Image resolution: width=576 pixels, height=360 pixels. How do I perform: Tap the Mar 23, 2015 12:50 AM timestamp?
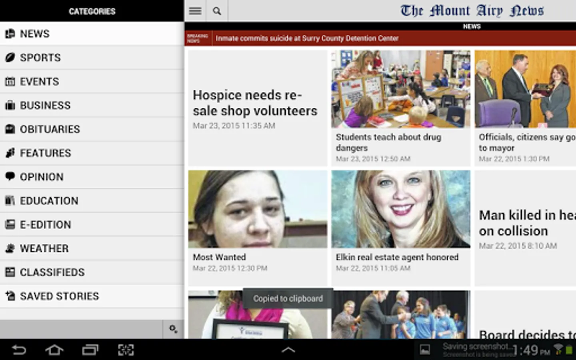(373, 159)
